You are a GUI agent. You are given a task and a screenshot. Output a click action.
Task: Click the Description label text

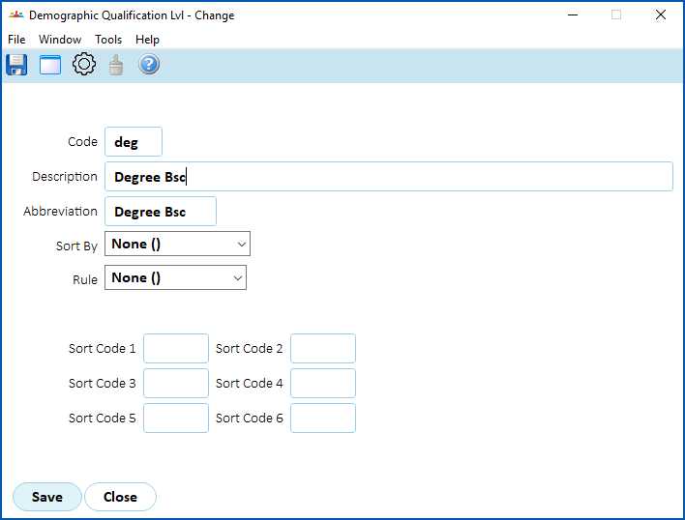(x=65, y=177)
